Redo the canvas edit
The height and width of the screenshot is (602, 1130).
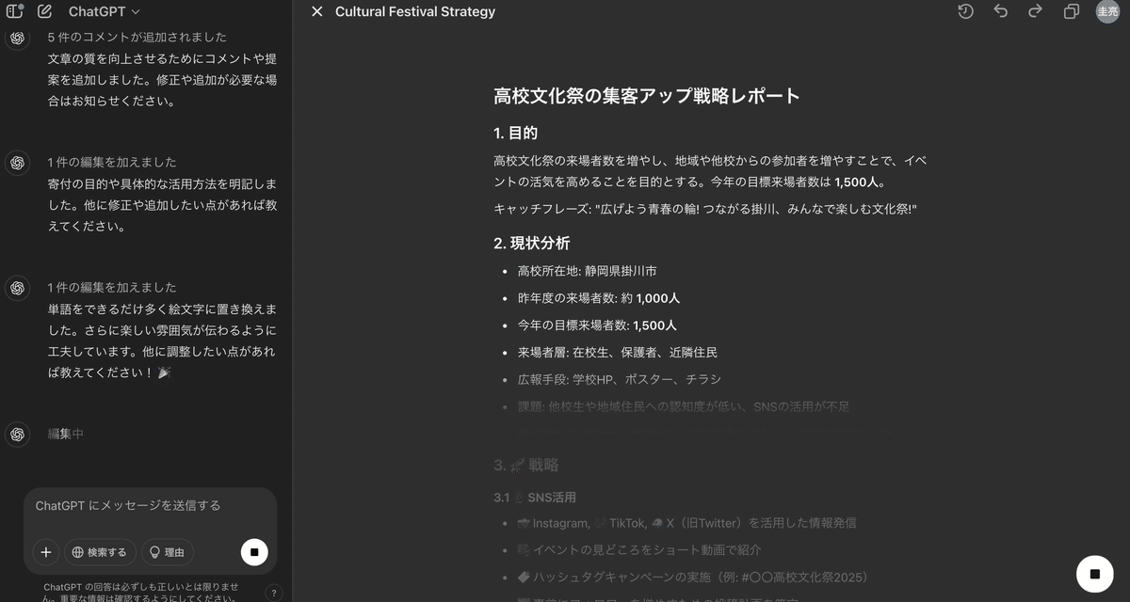coord(1035,11)
